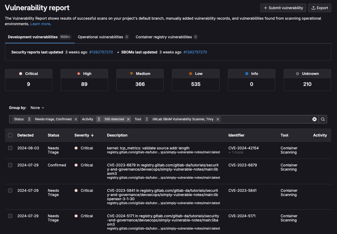This screenshot has height=234, width=337.
Task: Click the Low severity icon
Action: 190,74
